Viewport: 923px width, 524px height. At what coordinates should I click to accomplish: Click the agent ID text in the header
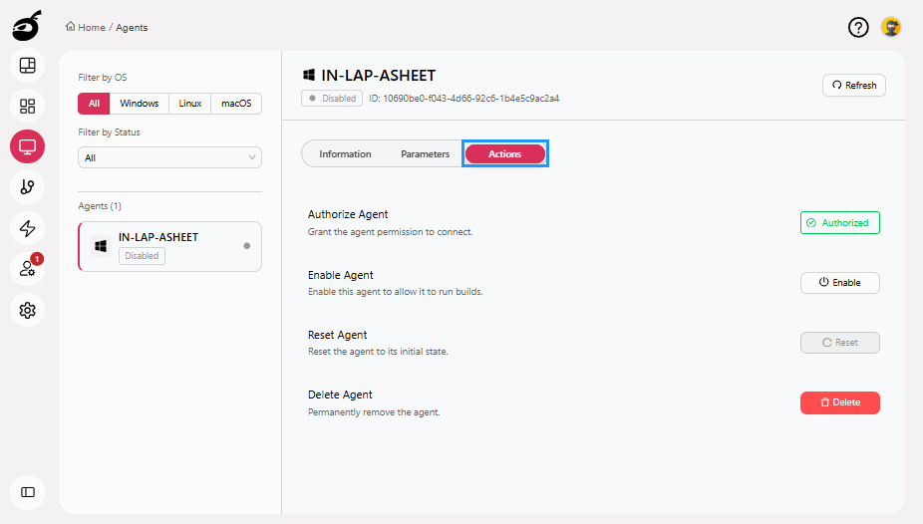coord(463,99)
